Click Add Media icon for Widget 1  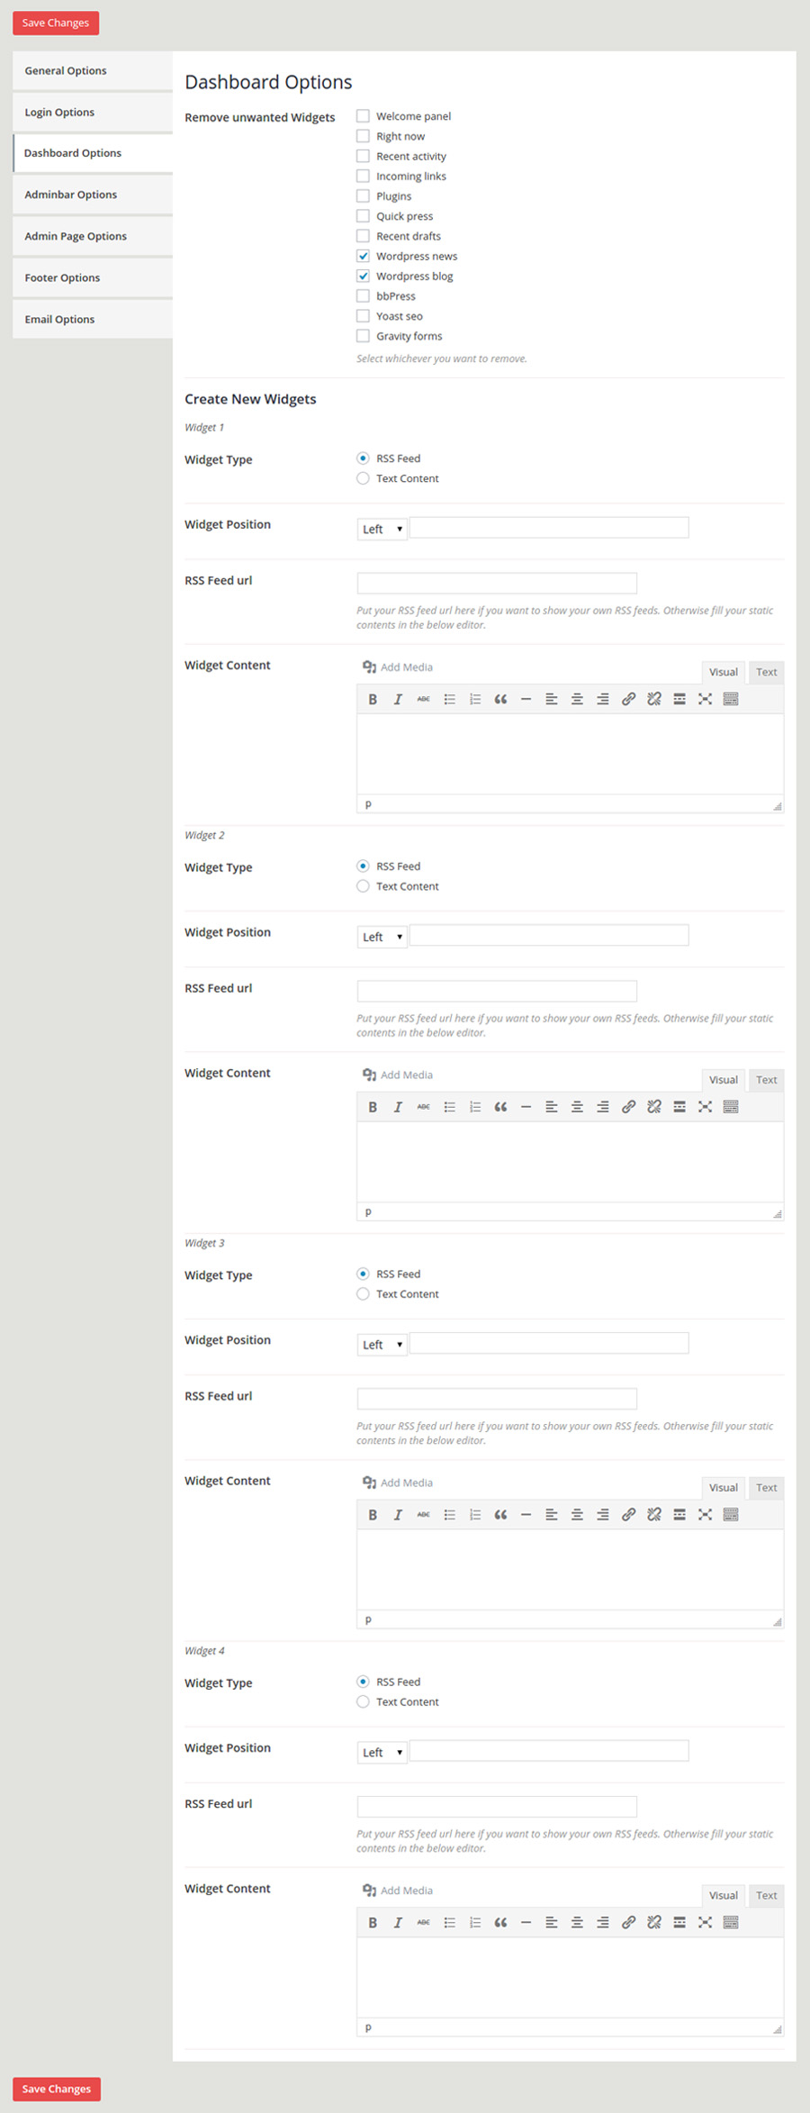(369, 667)
